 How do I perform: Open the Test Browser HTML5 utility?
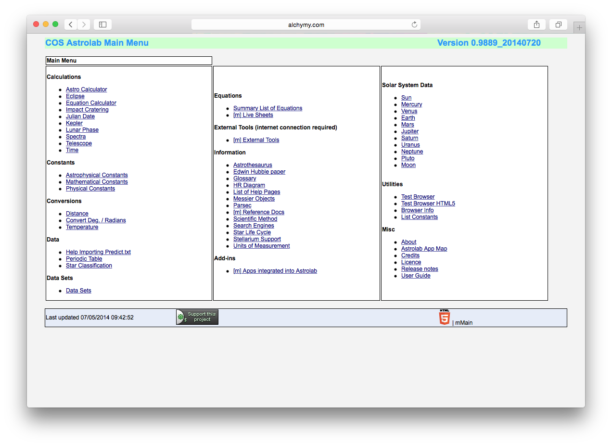point(428,203)
